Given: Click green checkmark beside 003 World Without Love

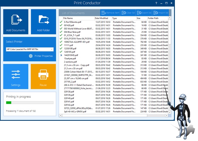Looking at the screenshot, I should tap(61, 28).
